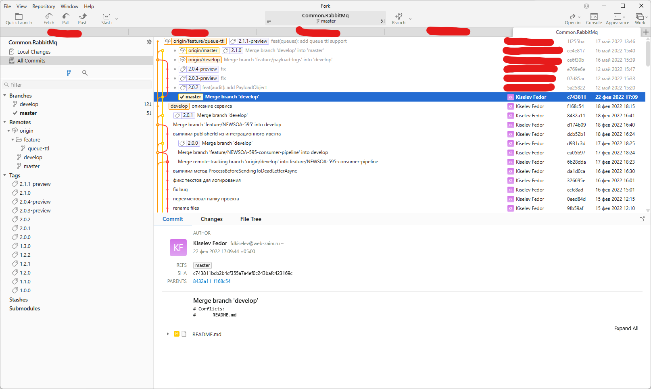Image resolution: width=651 pixels, height=389 pixels.
Task: Open the Repository menu
Action: (x=44, y=6)
